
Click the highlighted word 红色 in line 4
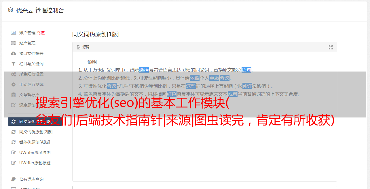pos(172,94)
